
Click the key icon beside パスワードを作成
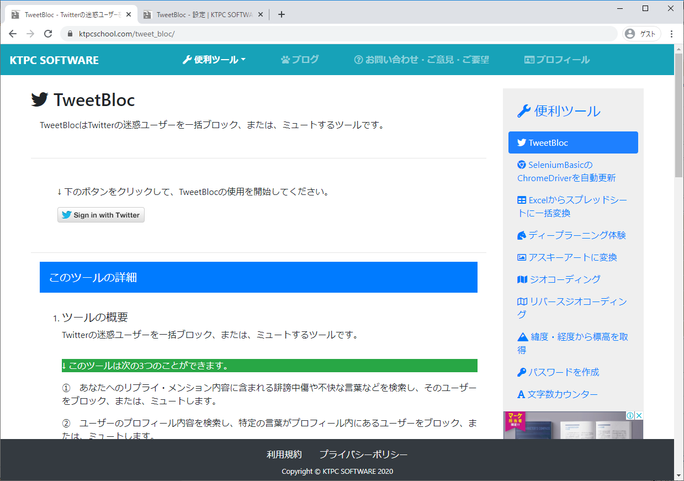521,372
